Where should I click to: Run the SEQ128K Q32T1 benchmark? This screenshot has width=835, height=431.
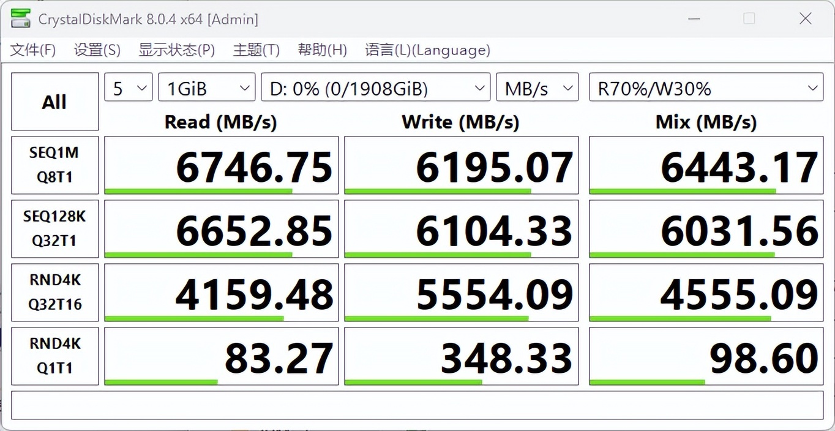coord(54,228)
